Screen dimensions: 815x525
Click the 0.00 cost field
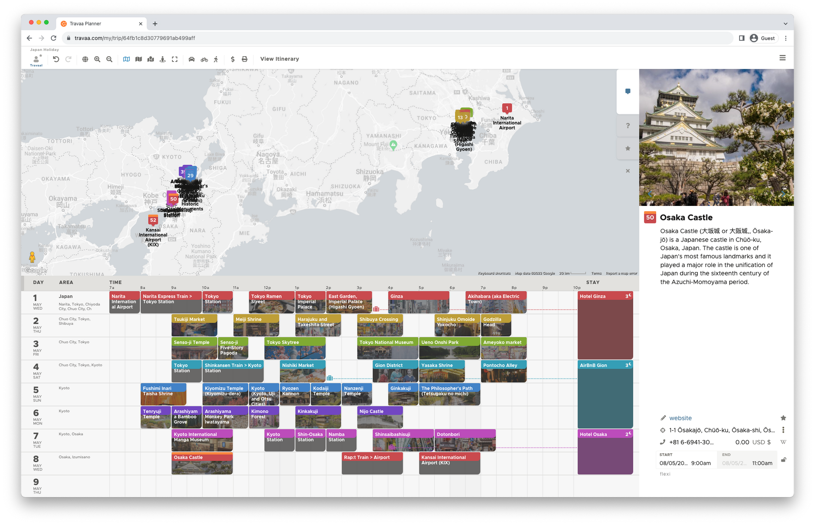742,442
